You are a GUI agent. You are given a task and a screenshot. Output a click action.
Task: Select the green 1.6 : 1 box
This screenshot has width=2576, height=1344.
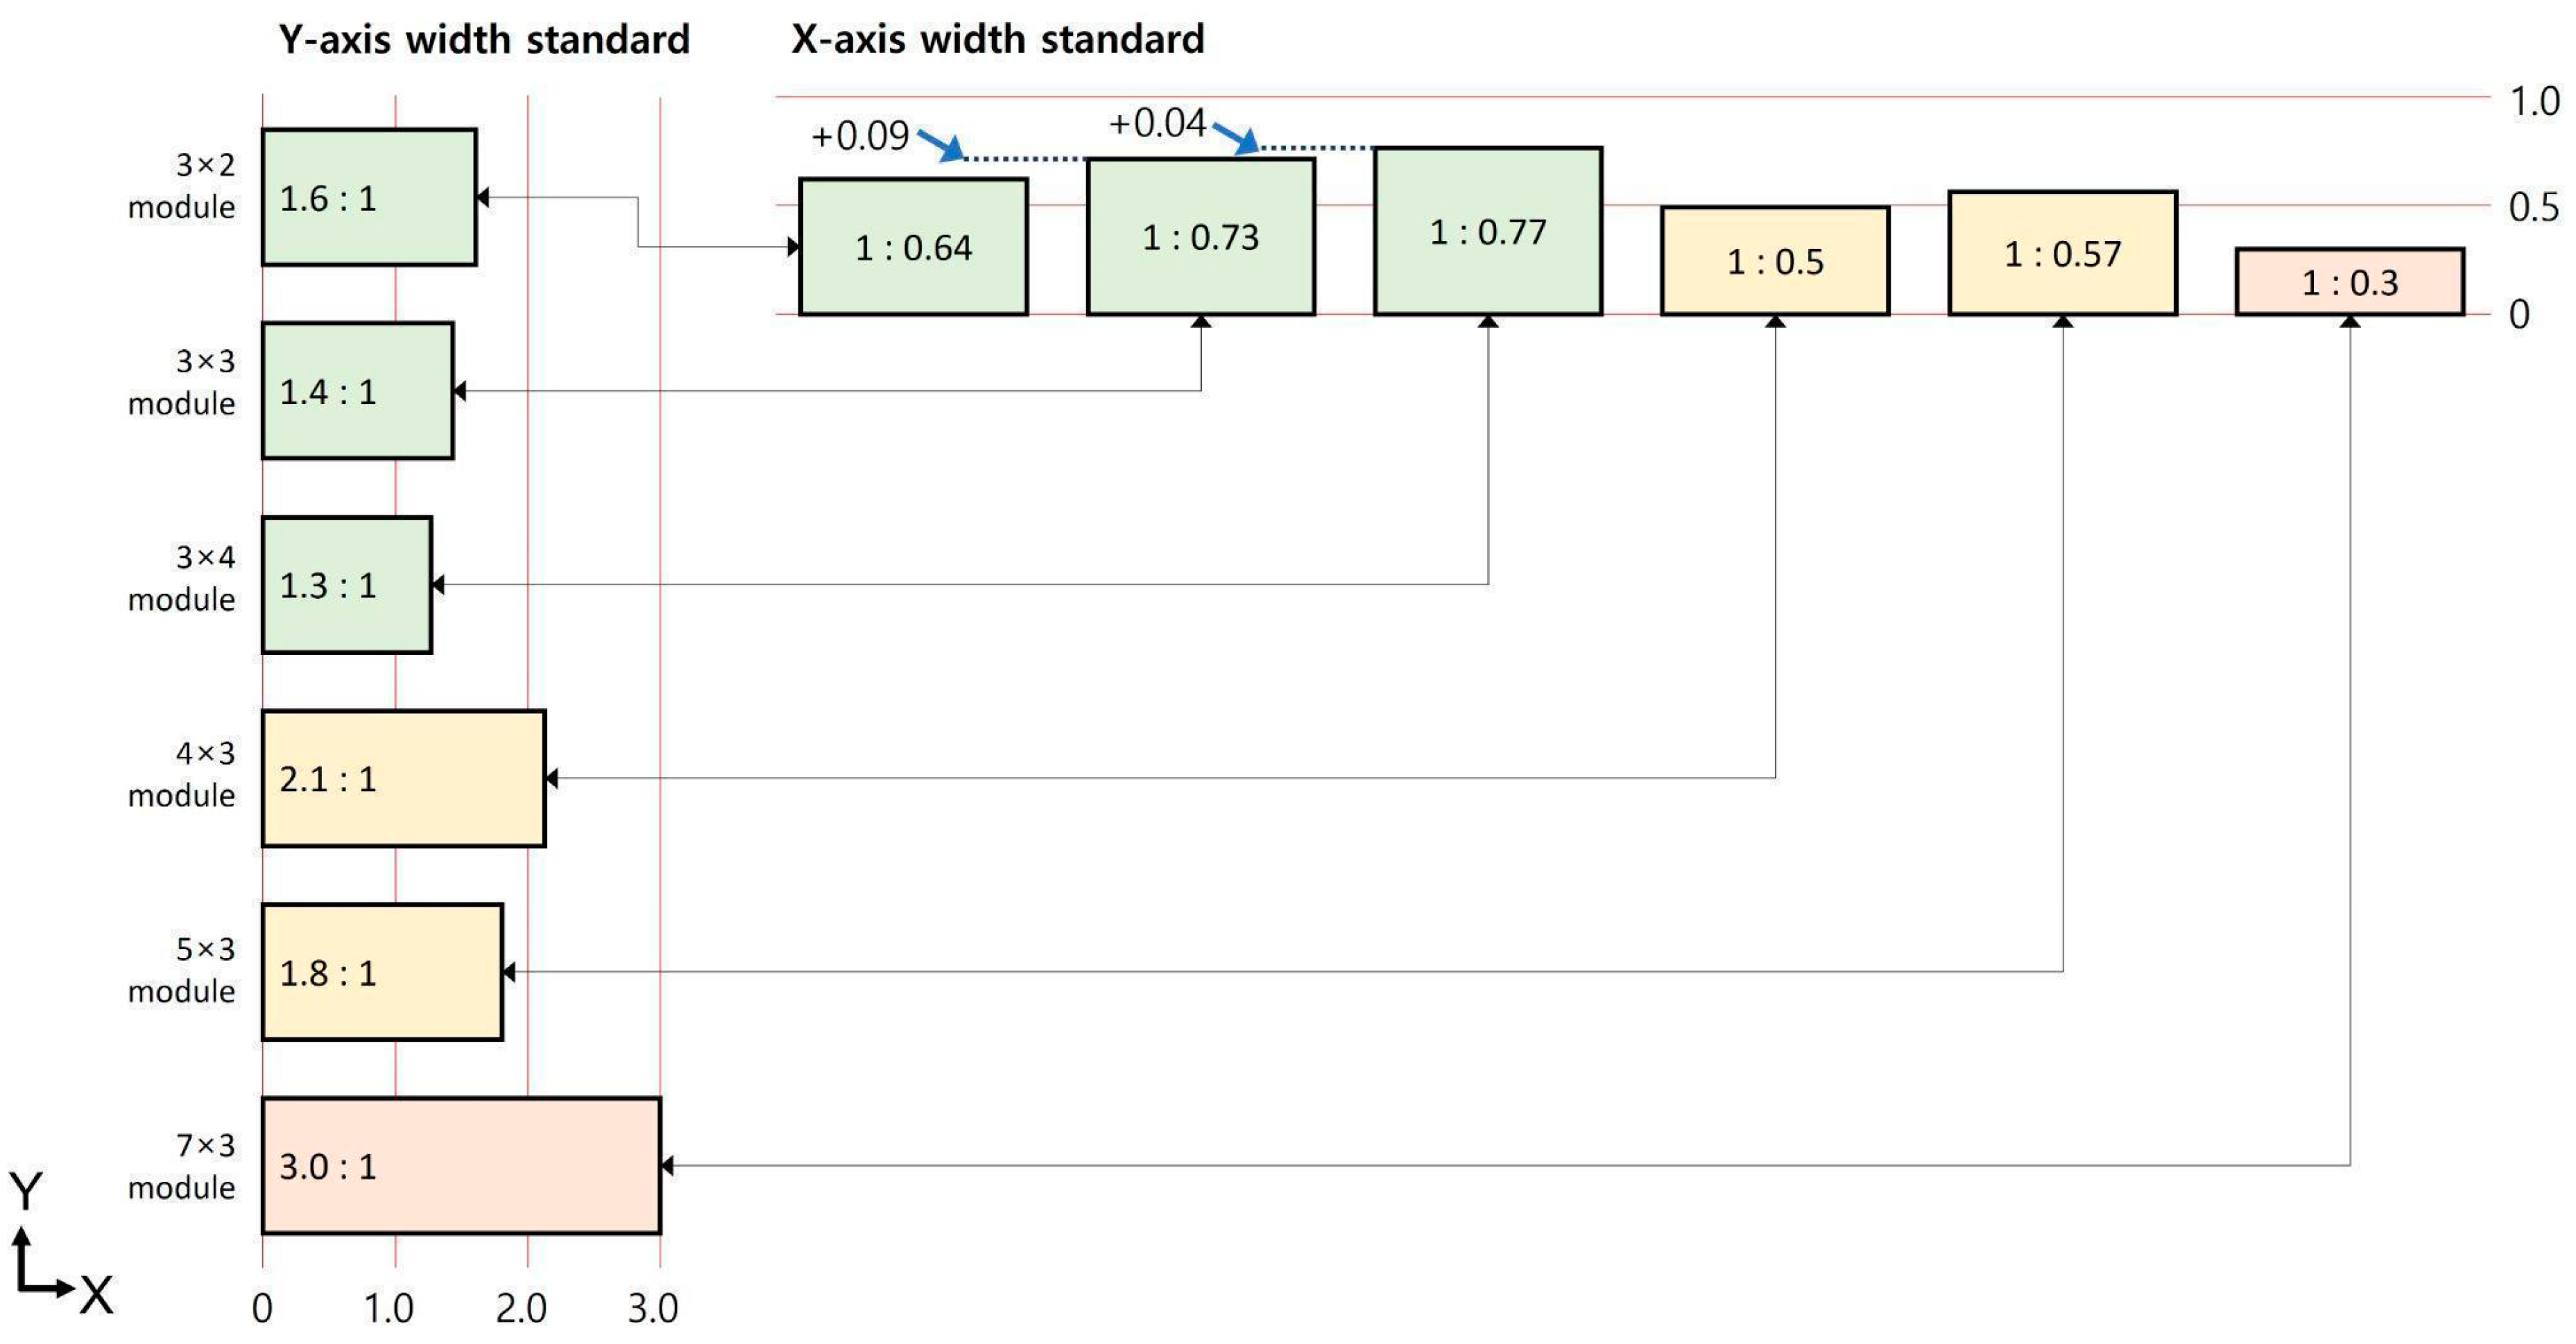[368, 198]
